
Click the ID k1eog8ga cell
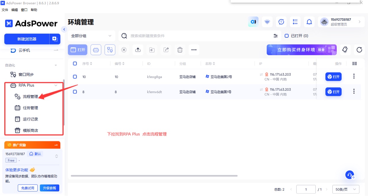(x=154, y=77)
